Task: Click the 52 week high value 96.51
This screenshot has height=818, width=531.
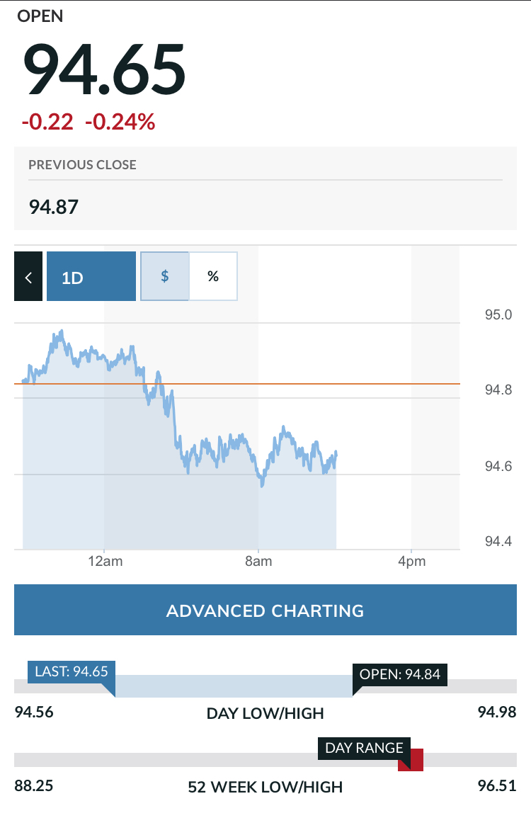Action: click(496, 785)
